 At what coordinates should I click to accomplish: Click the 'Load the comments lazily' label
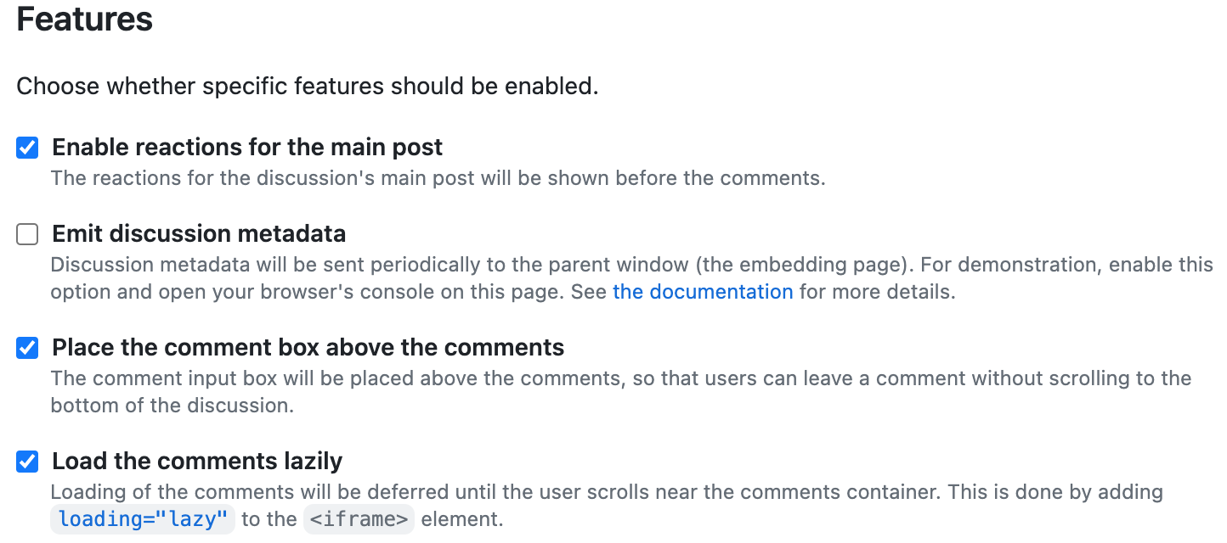point(197,461)
